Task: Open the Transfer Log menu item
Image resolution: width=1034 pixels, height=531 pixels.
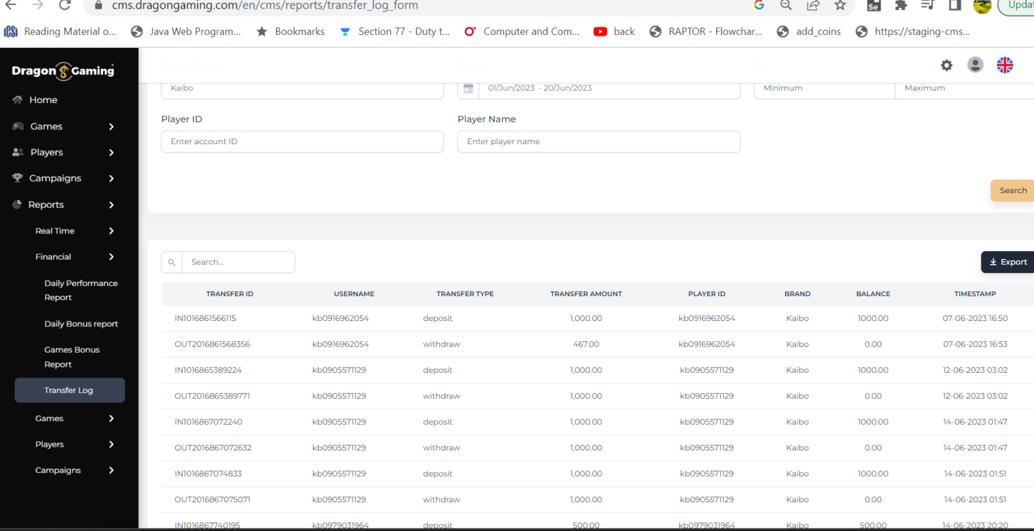Action: tap(69, 390)
